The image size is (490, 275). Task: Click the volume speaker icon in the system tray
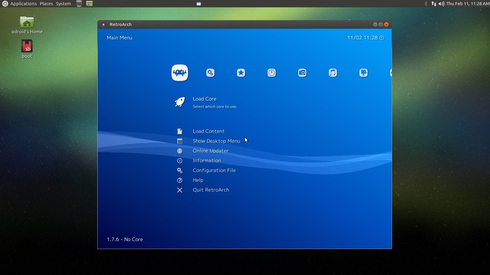(x=441, y=4)
